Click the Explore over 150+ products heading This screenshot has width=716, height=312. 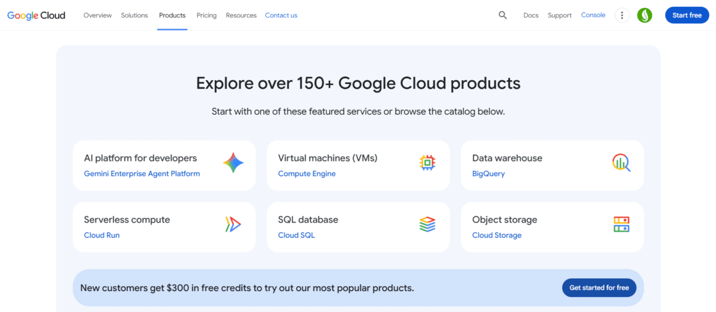pos(359,83)
